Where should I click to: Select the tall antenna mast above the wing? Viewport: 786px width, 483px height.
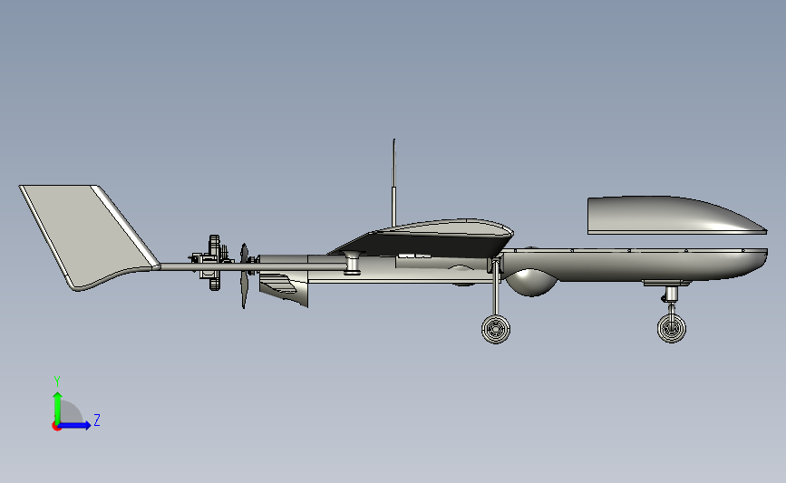click(x=394, y=183)
